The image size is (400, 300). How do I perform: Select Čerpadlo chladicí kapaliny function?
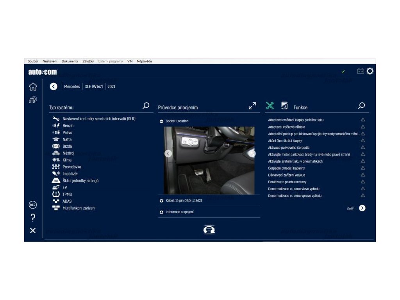pyautogui.click(x=286, y=168)
